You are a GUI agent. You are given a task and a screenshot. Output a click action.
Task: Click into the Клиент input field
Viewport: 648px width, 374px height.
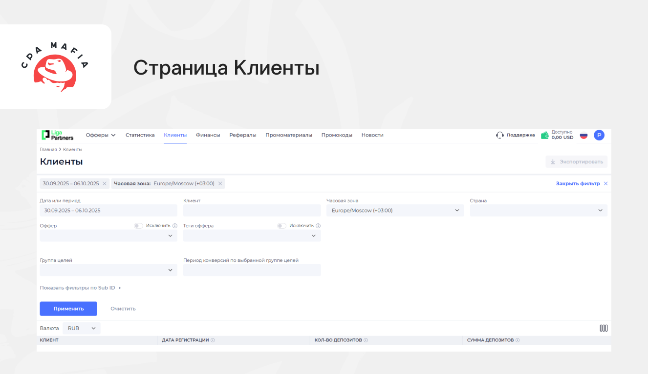[252, 211]
